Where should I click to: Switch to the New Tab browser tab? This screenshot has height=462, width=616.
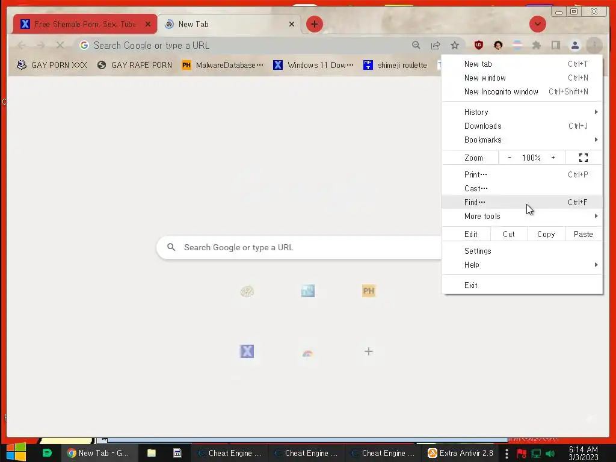click(x=229, y=24)
